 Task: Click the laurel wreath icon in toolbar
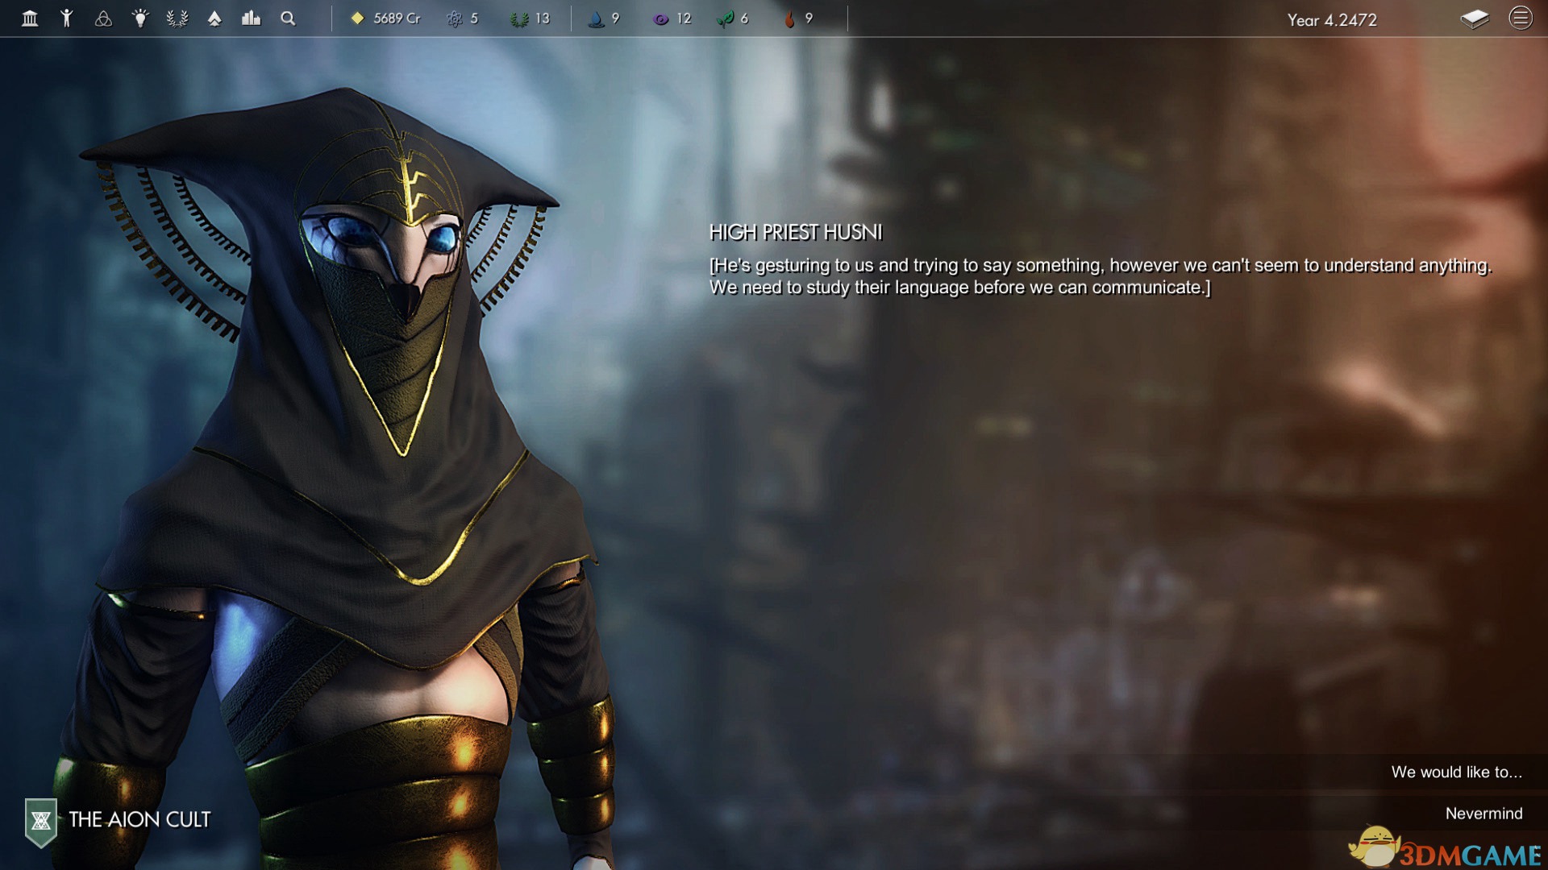pos(177,19)
